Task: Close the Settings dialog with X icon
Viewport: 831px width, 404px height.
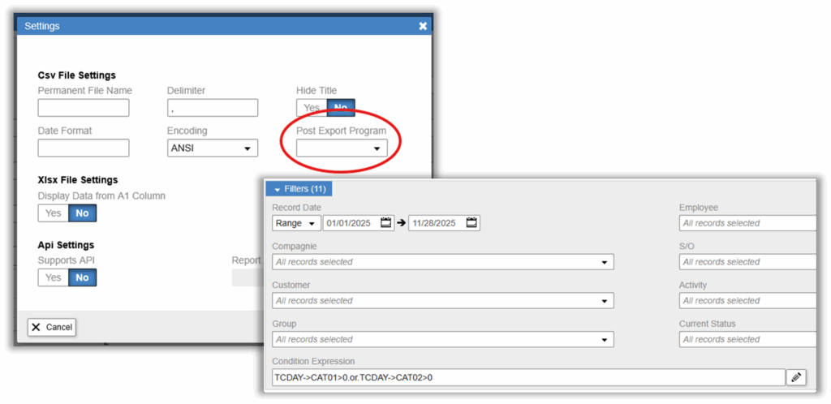Action: [x=423, y=26]
